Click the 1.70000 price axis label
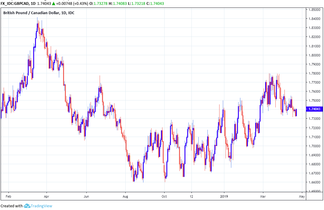Screen dimensions: 324x210 coord(314,146)
